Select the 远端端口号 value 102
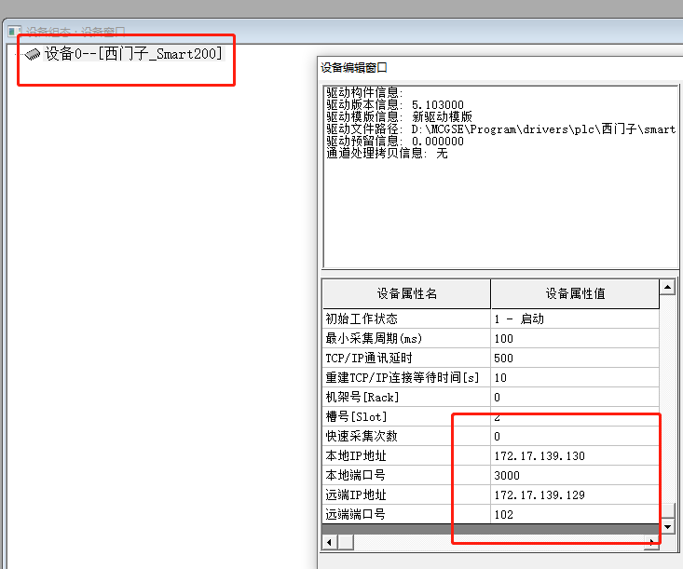 pos(575,514)
